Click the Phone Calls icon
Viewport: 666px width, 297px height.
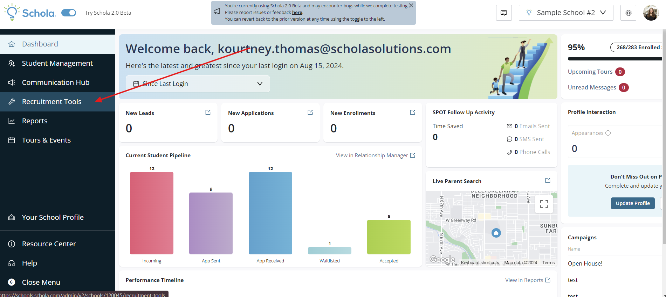[509, 152]
